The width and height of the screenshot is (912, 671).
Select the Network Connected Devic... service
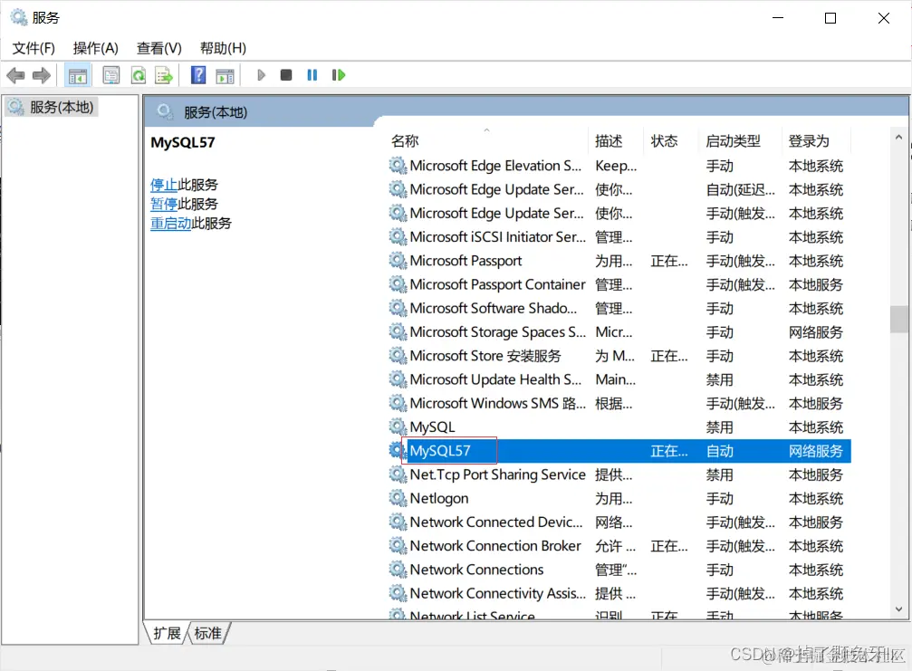click(x=496, y=522)
